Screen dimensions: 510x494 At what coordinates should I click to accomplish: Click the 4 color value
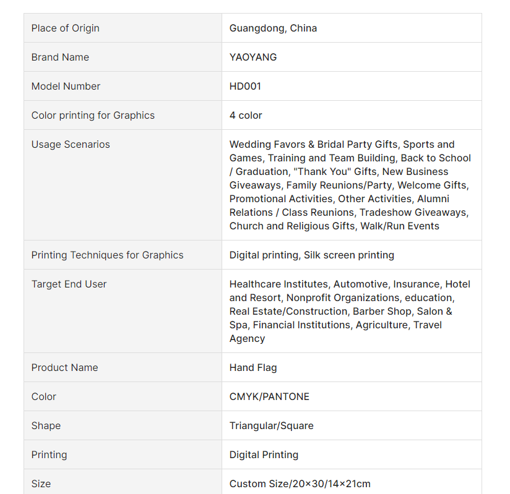(x=246, y=116)
